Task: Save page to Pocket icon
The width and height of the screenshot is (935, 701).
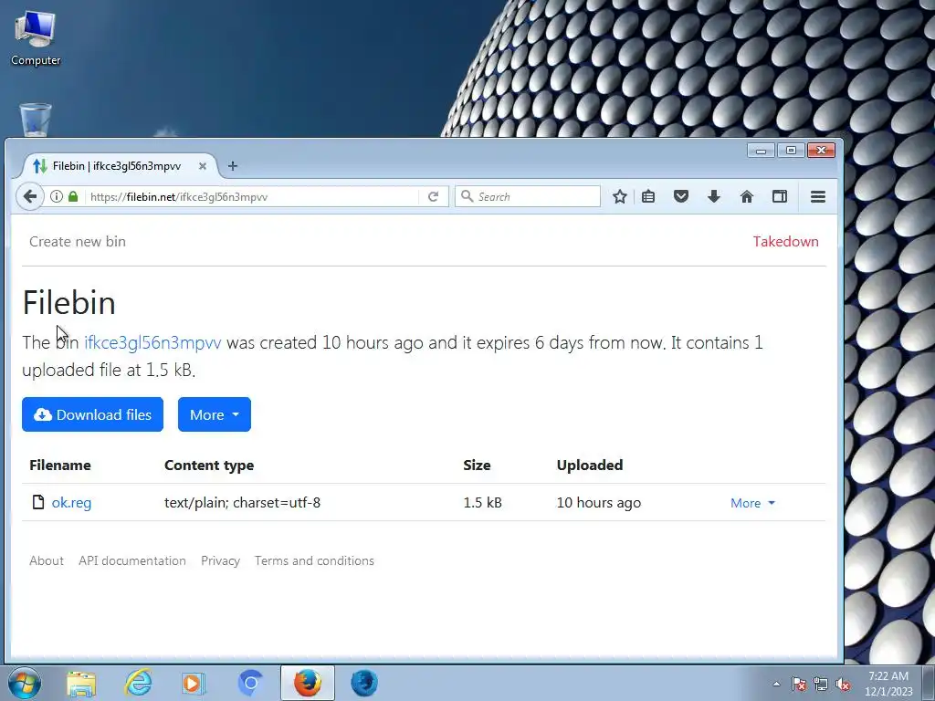Action: point(681,197)
